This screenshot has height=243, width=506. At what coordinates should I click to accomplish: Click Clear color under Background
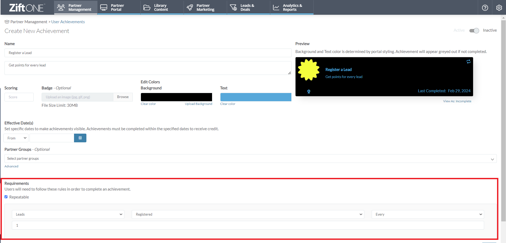tap(148, 104)
